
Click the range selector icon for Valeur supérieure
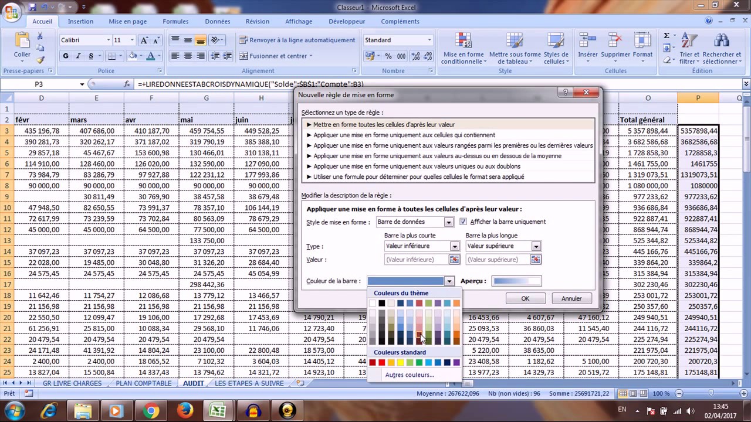pos(535,260)
